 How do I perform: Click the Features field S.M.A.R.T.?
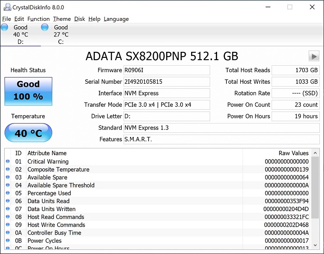tap(222, 139)
